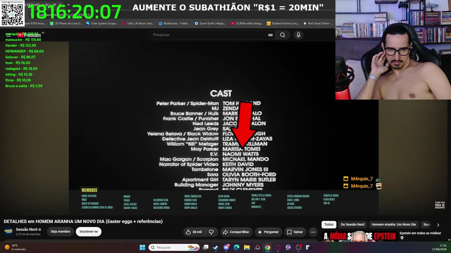Viewport: 451px width, 253px height.
Task: Dislike the video with thumbs-down
Action: tap(211, 232)
